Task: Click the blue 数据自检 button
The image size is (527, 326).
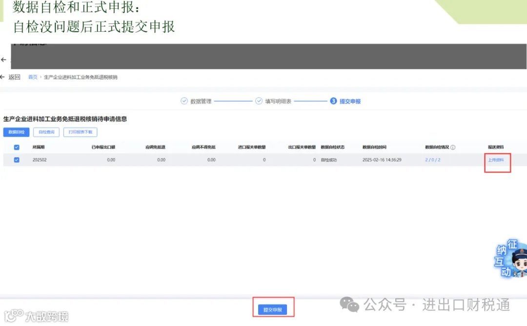Action: point(17,132)
